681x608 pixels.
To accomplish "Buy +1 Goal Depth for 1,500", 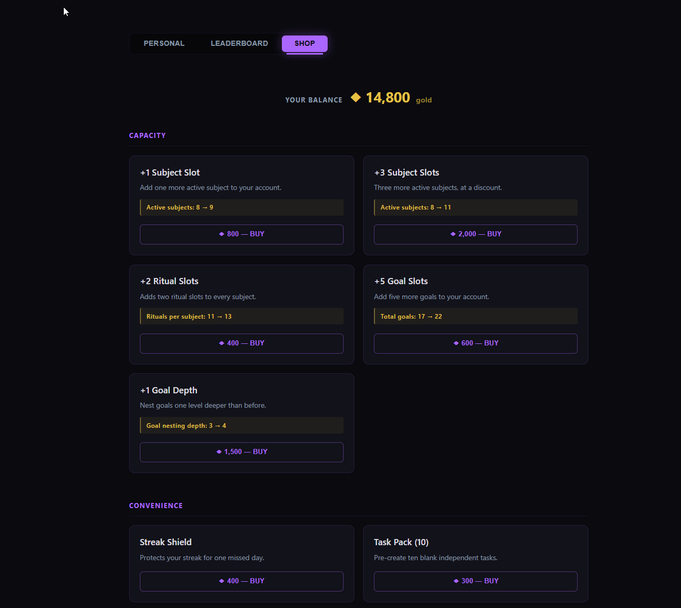I will click(x=242, y=452).
